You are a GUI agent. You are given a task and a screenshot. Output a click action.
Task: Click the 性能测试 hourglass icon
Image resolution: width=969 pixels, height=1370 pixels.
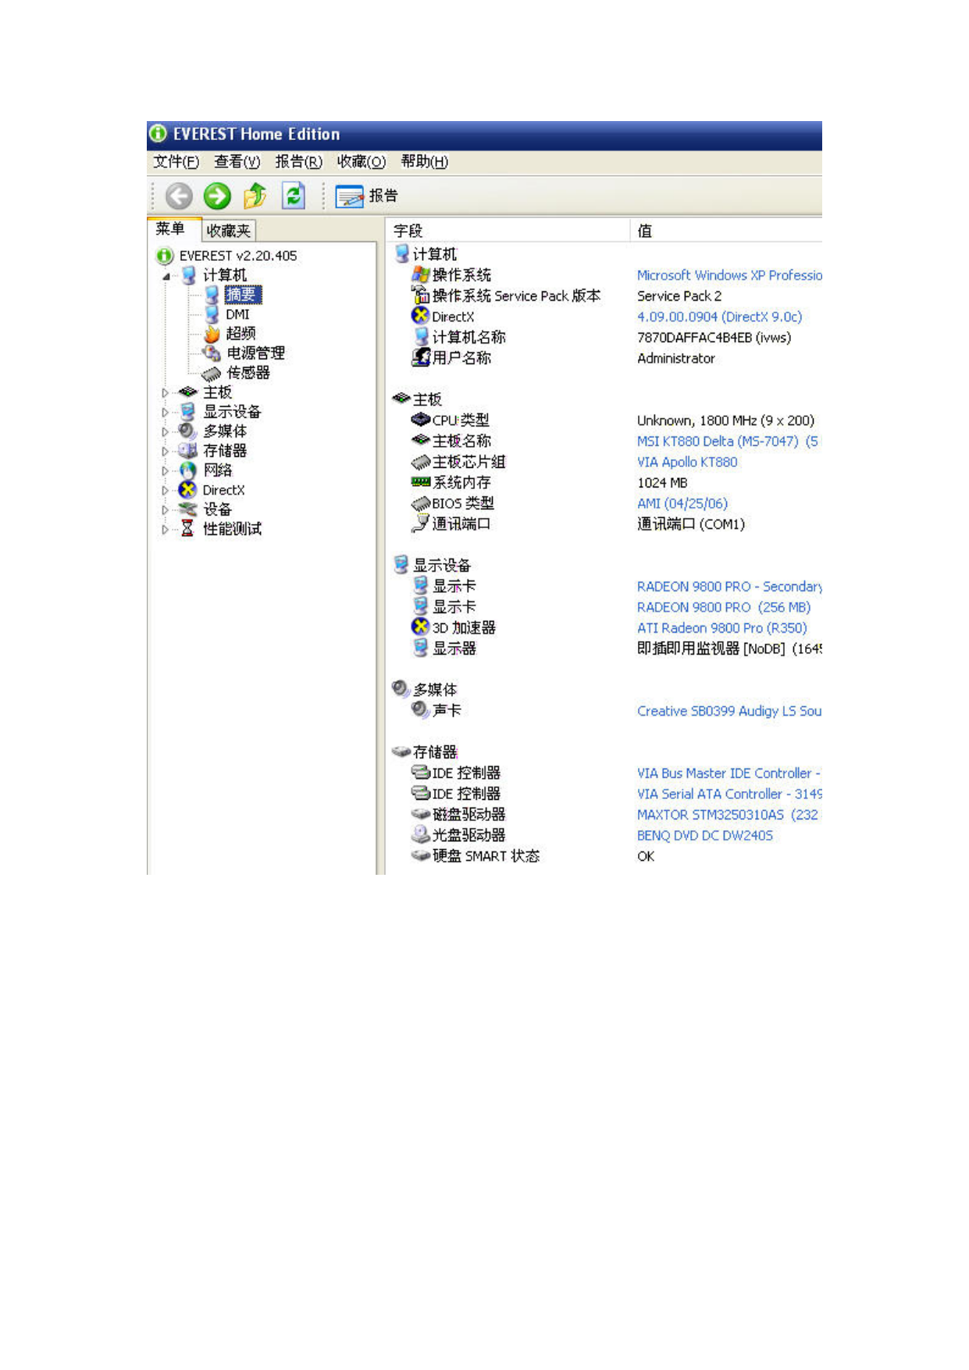pos(187,529)
